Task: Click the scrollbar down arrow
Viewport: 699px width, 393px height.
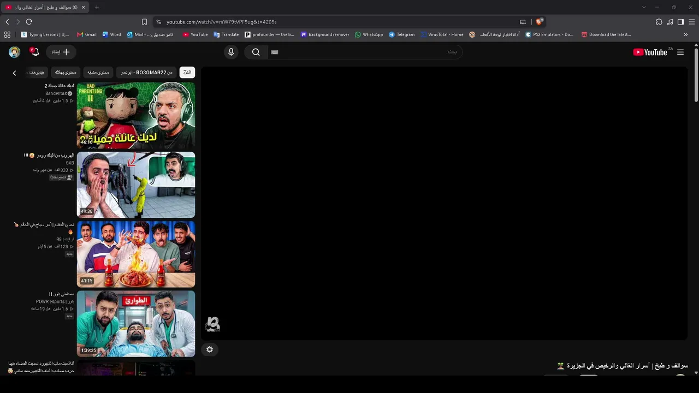Action: (x=696, y=372)
